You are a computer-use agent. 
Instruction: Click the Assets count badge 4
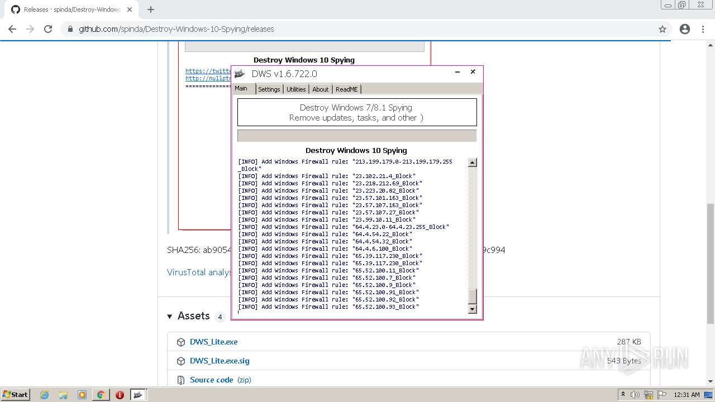[220, 317]
